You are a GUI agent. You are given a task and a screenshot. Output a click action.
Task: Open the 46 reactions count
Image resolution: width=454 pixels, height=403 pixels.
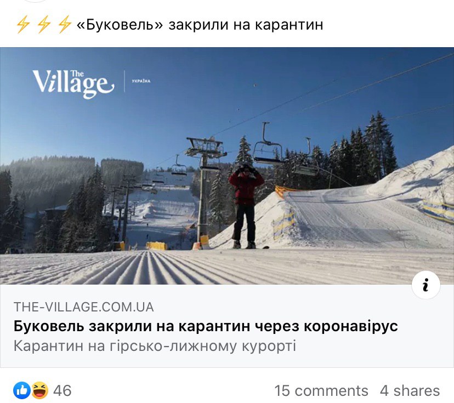pos(63,390)
